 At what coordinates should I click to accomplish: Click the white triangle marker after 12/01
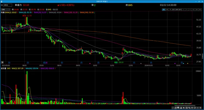[x=141, y=63]
